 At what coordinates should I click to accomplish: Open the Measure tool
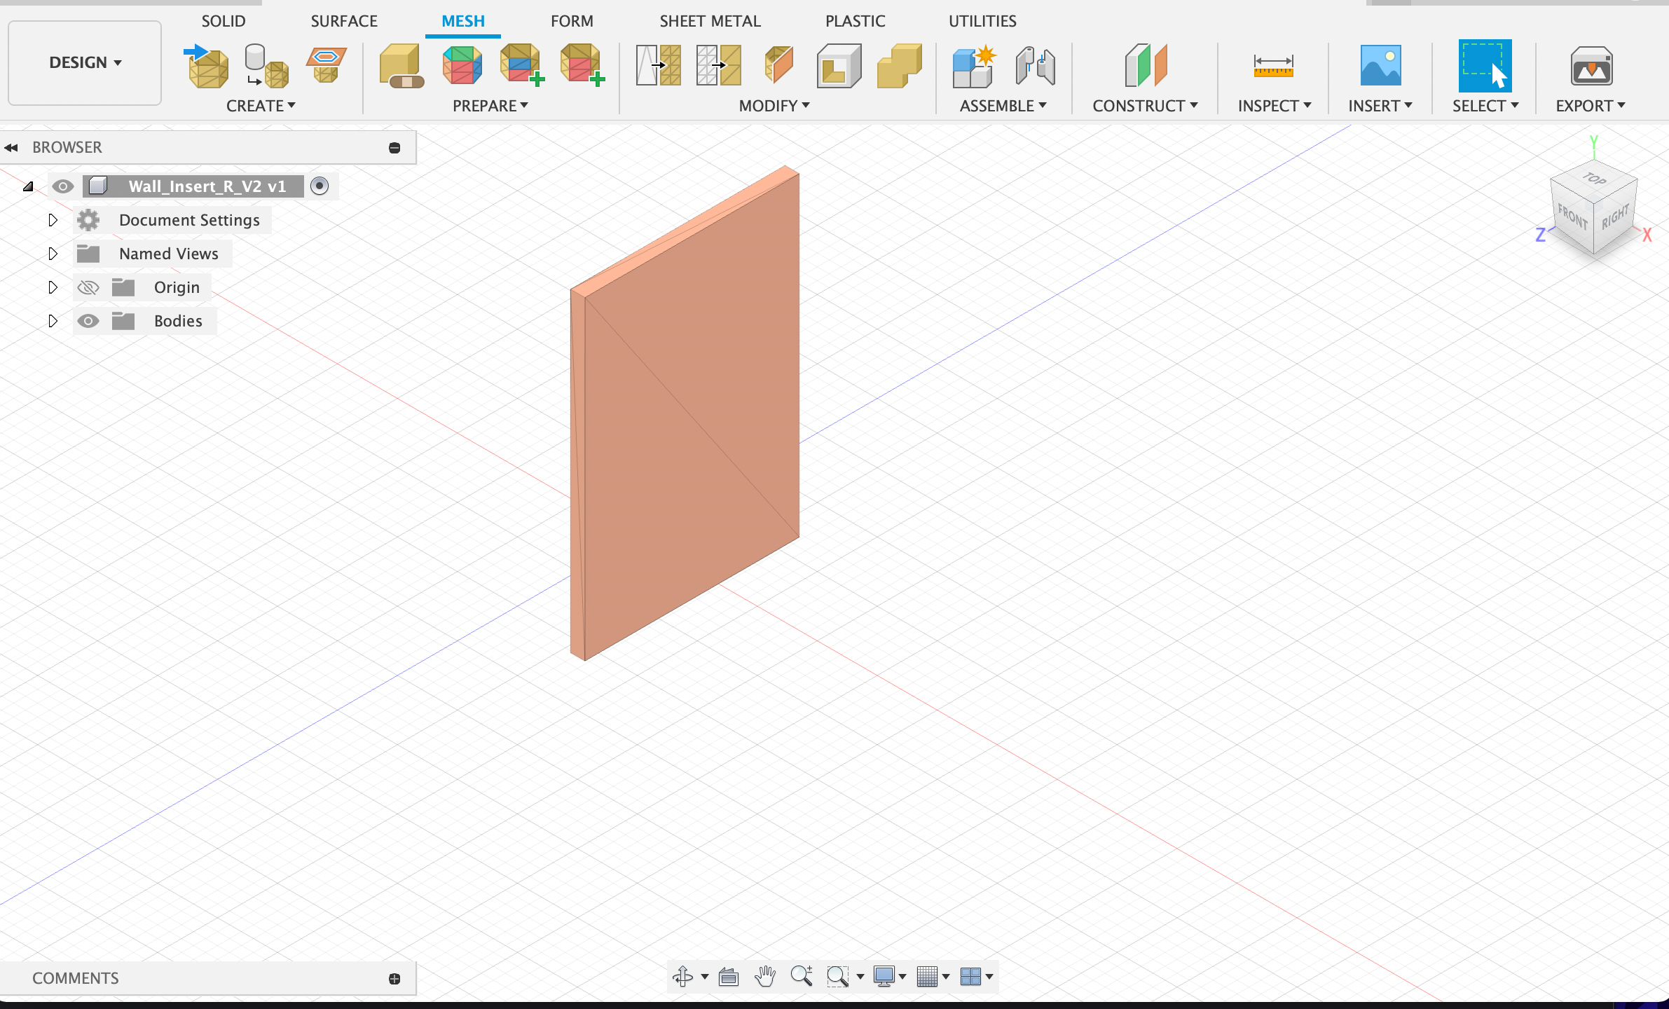pos(1273,67)
